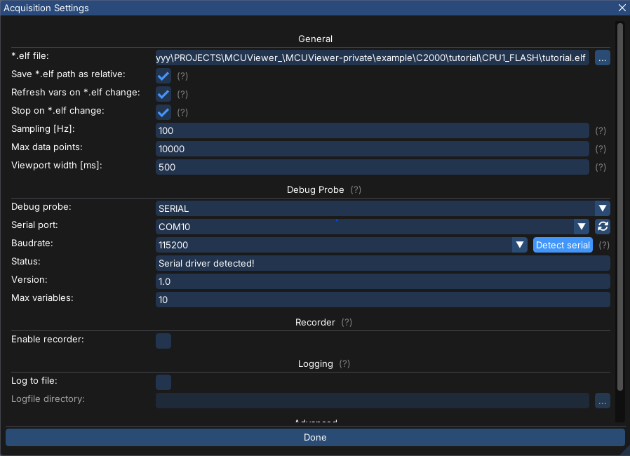The width and height of the screenshot is (630, 456).
Task: Toggle Refresh vars on *.elf change
Action: point(163,94)
